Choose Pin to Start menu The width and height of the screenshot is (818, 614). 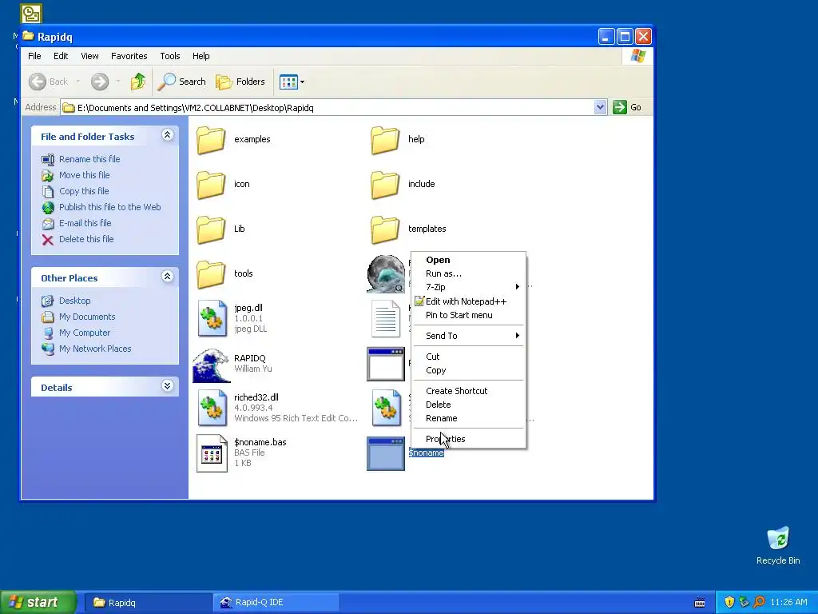(468, 315)
